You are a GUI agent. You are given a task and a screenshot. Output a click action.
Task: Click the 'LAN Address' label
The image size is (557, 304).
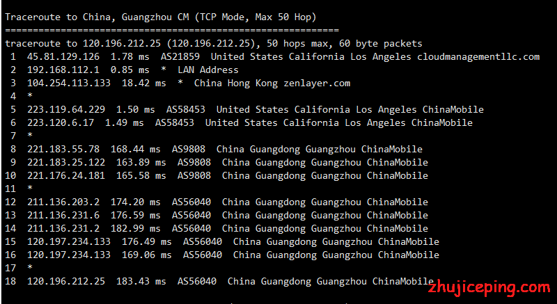[x=207, y=70]
